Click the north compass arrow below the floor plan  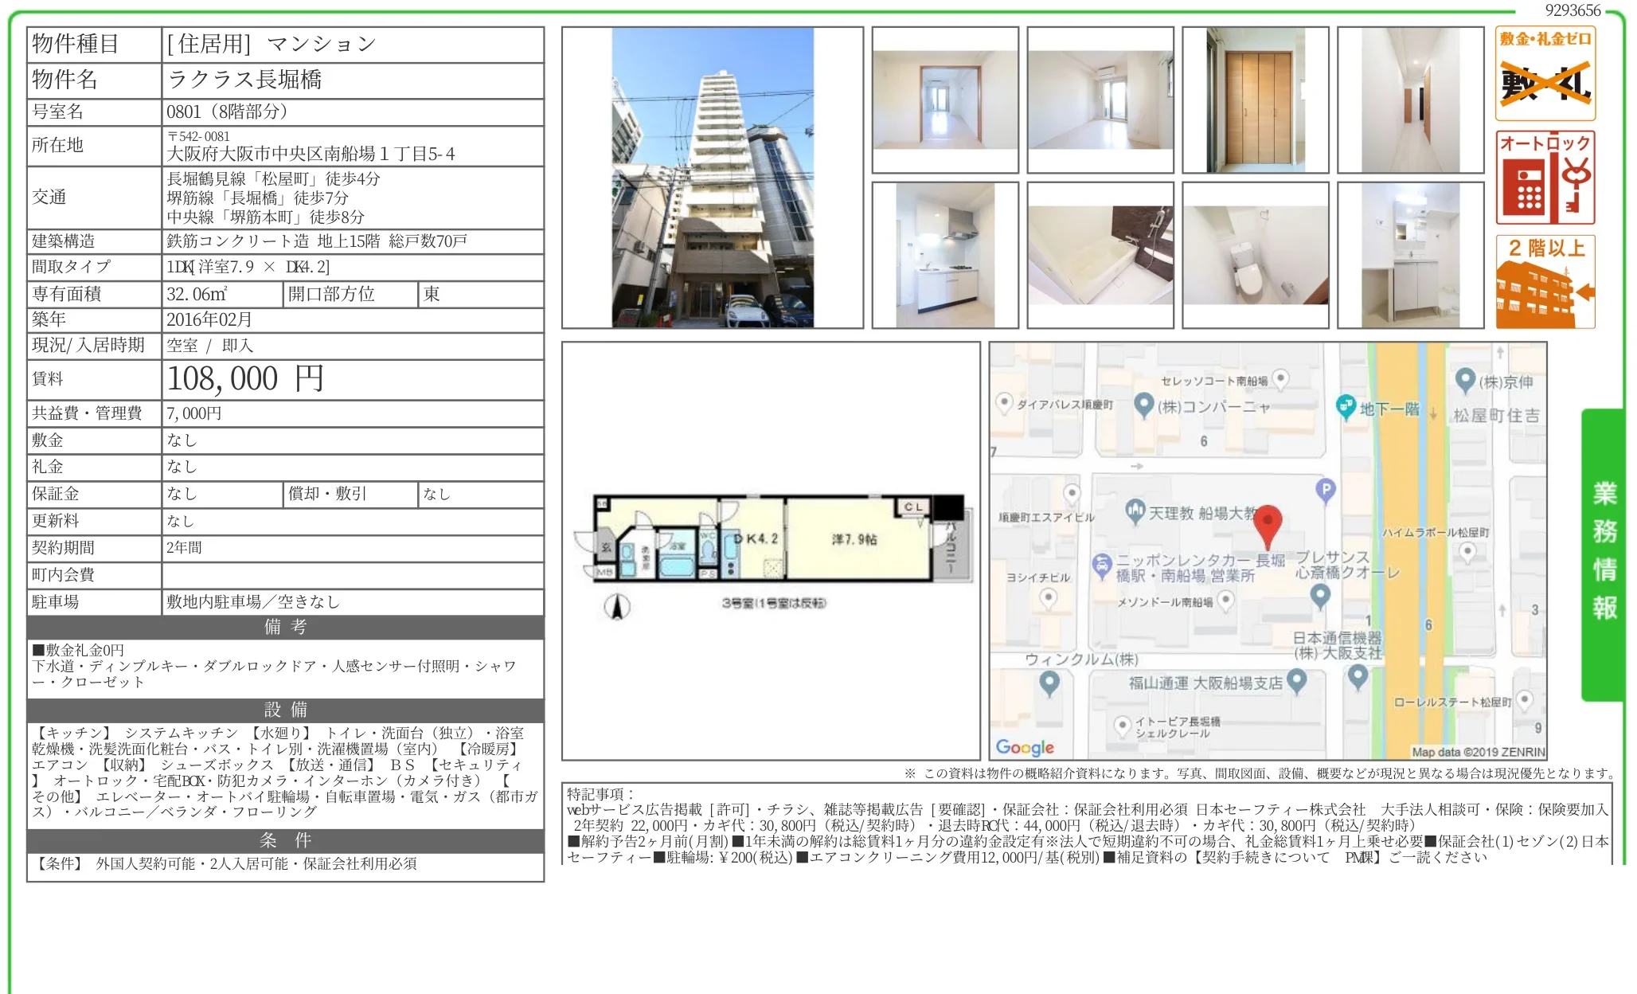616,607
